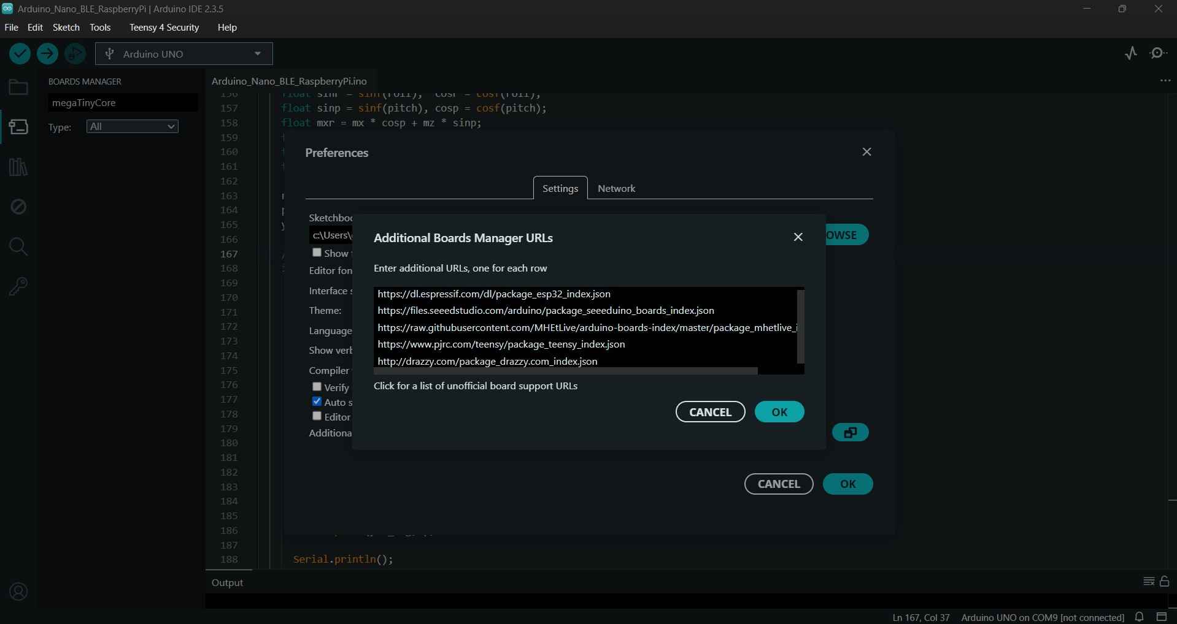Viewport: 1177px width, 624px height.
Task: Open the Arduino UNO board selector dropdown
Action: [x=184, y=54]
